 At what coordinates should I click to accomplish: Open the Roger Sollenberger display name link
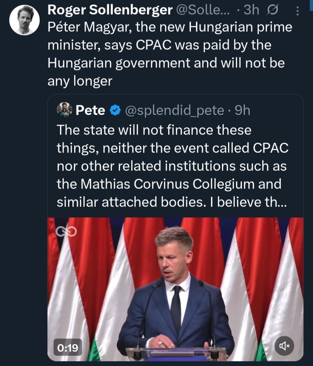(110, 10)
